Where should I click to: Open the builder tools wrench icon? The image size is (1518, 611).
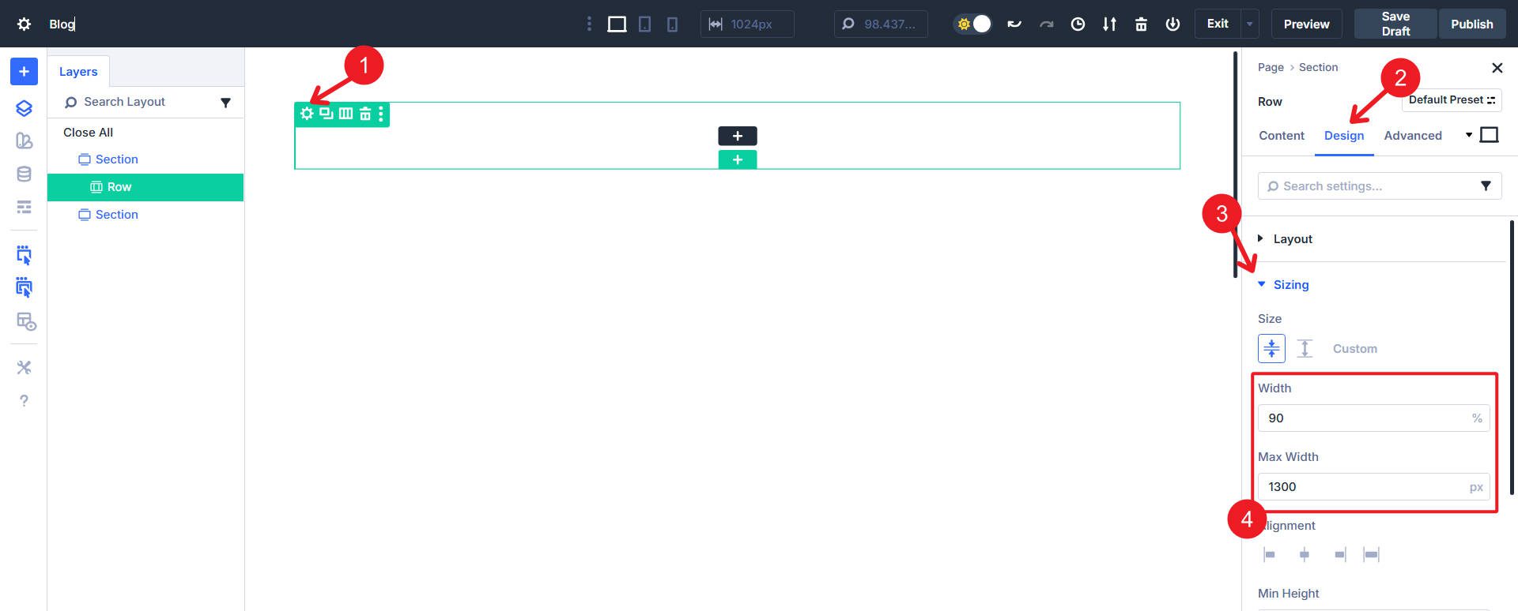pyautogui.click(x=24, y=367)
